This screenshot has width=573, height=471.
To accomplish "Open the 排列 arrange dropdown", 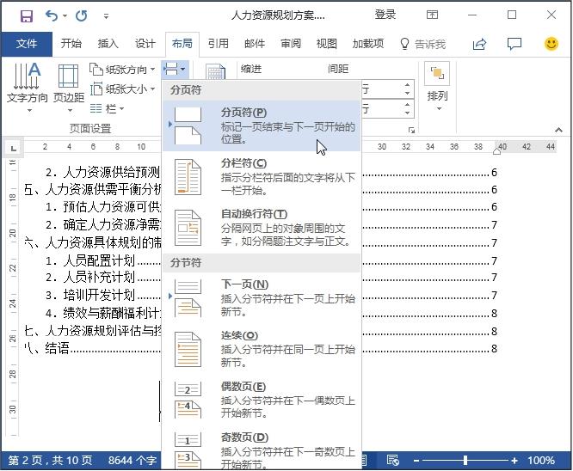I will point(437,88).
